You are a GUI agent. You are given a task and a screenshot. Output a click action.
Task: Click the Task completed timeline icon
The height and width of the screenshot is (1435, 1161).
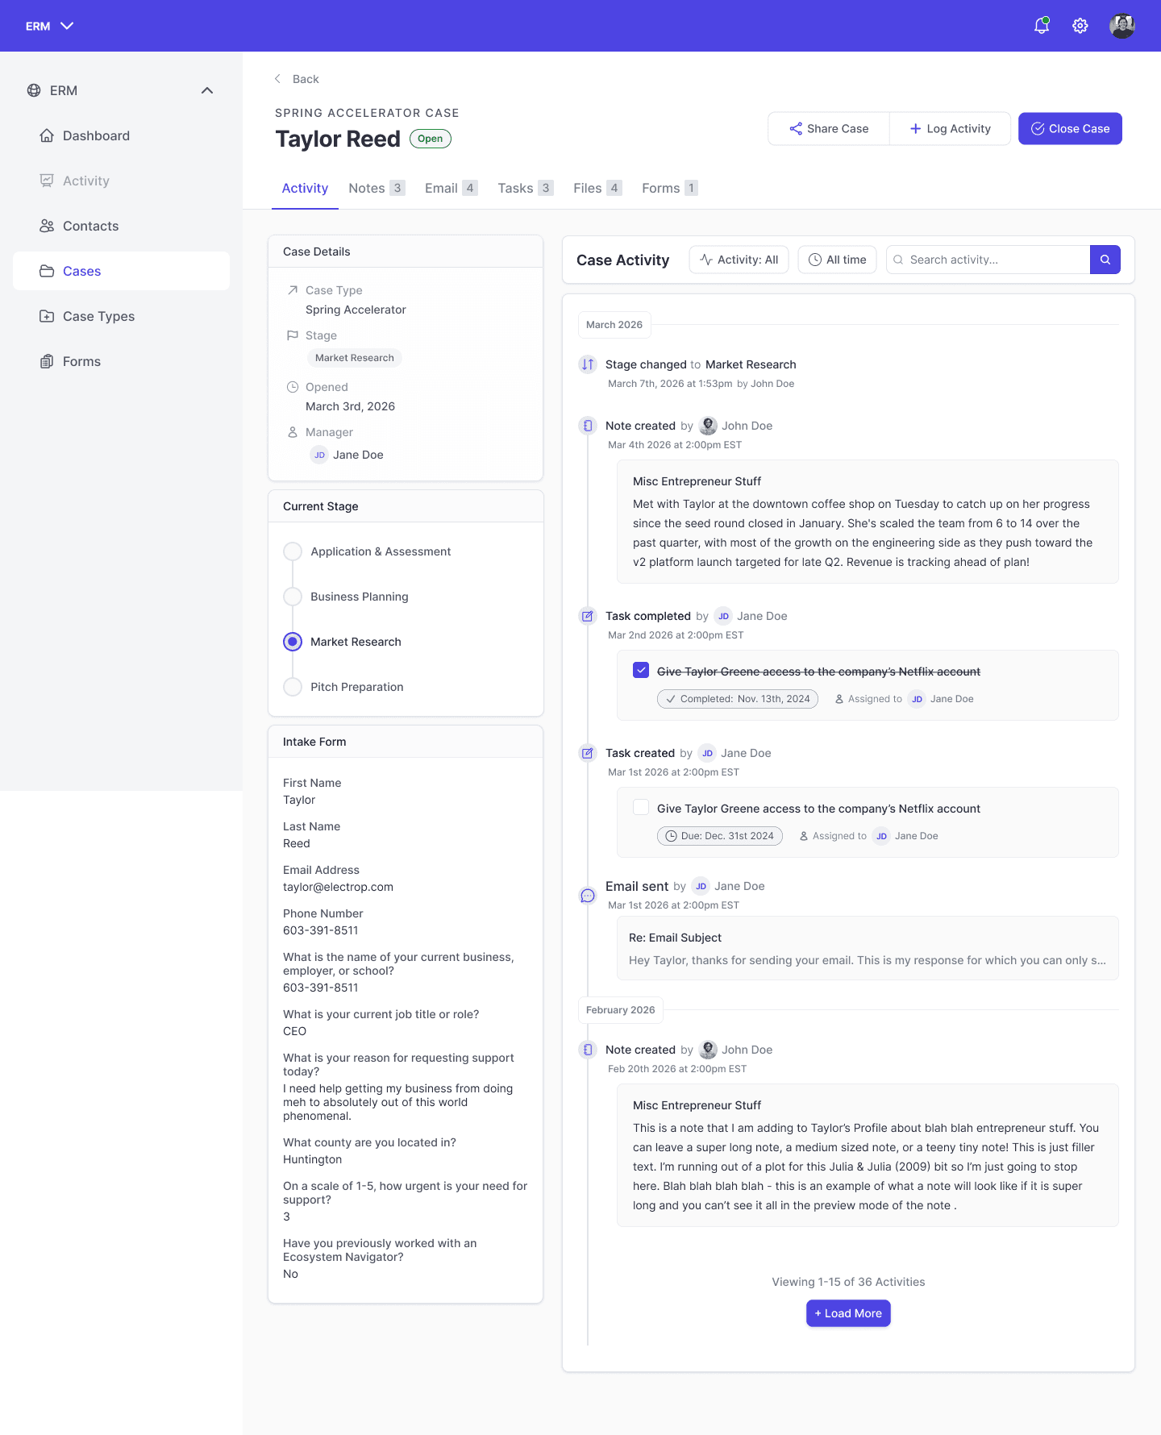tap(588, 616)
